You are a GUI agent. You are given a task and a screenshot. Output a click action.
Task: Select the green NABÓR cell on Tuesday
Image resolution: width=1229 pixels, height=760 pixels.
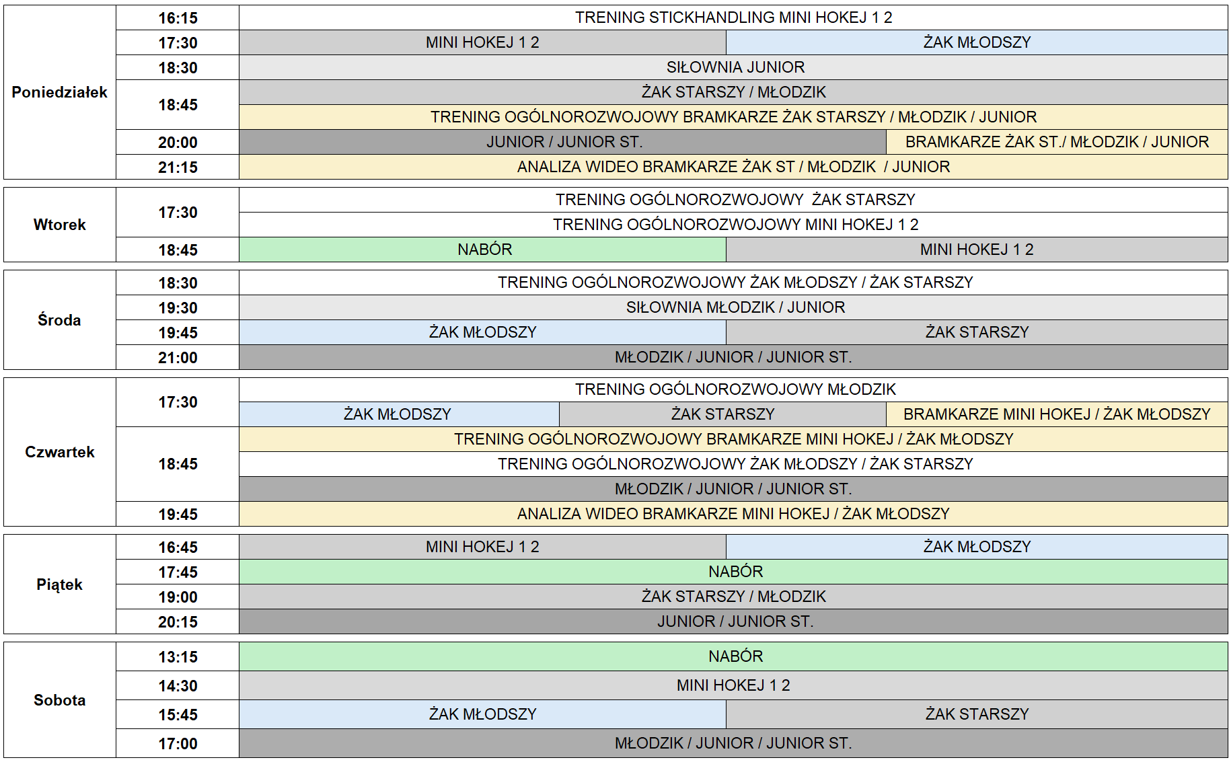point(483,250)
